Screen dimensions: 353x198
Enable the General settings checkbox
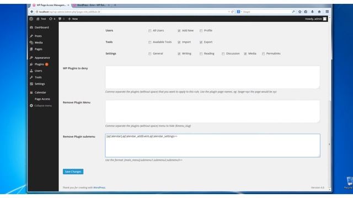(149, 54)
